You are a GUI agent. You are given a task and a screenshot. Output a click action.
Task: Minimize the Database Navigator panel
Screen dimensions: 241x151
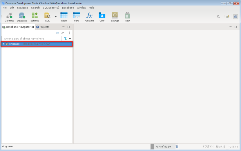pyautogui.click(x=63, y=27)
